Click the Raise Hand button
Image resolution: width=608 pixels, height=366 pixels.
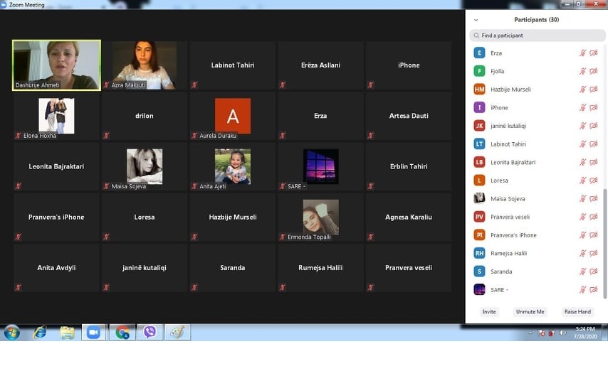577,312
